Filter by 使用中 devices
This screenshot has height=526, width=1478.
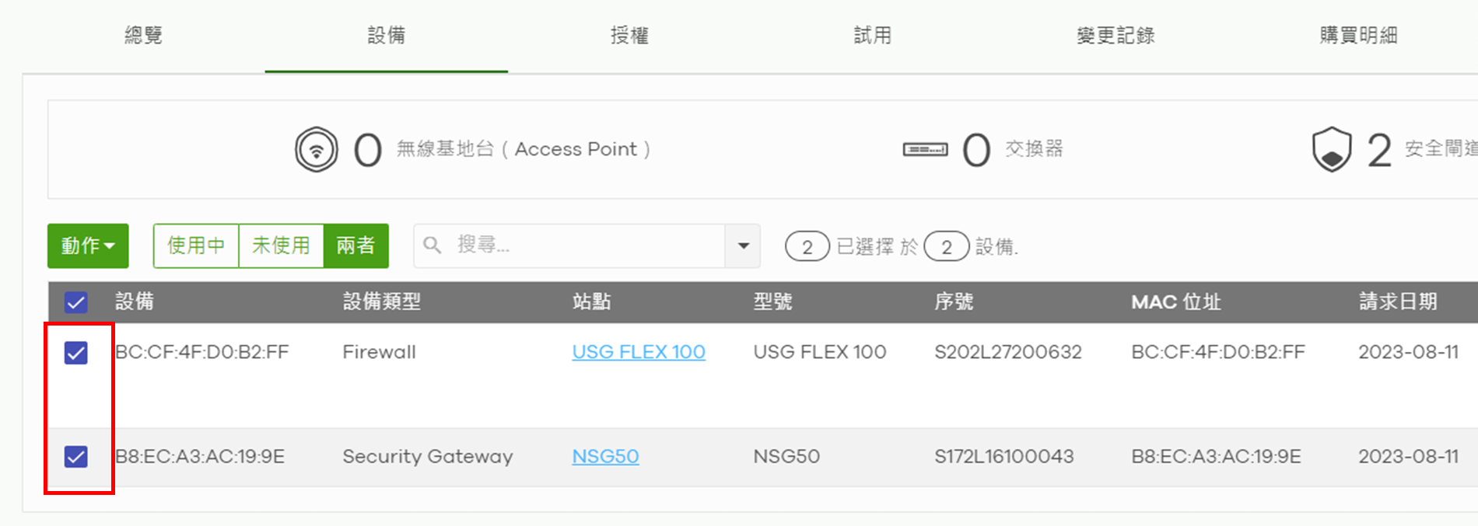click(x=196, y=246)
